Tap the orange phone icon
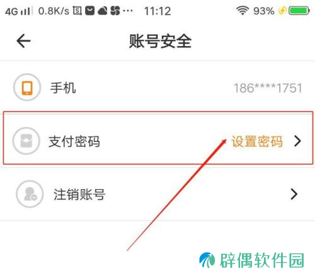Viewport: 315px width, 276px height. tap(27, 88)
